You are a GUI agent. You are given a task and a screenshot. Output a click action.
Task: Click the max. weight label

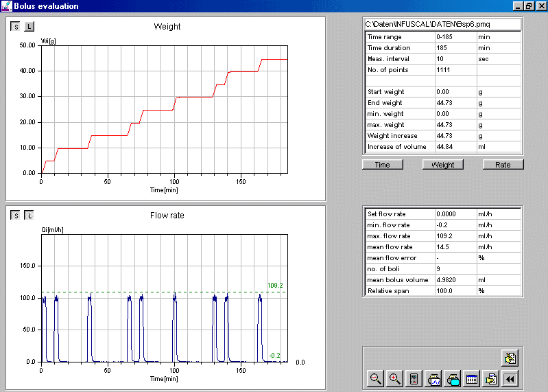(x=385, y=125)
